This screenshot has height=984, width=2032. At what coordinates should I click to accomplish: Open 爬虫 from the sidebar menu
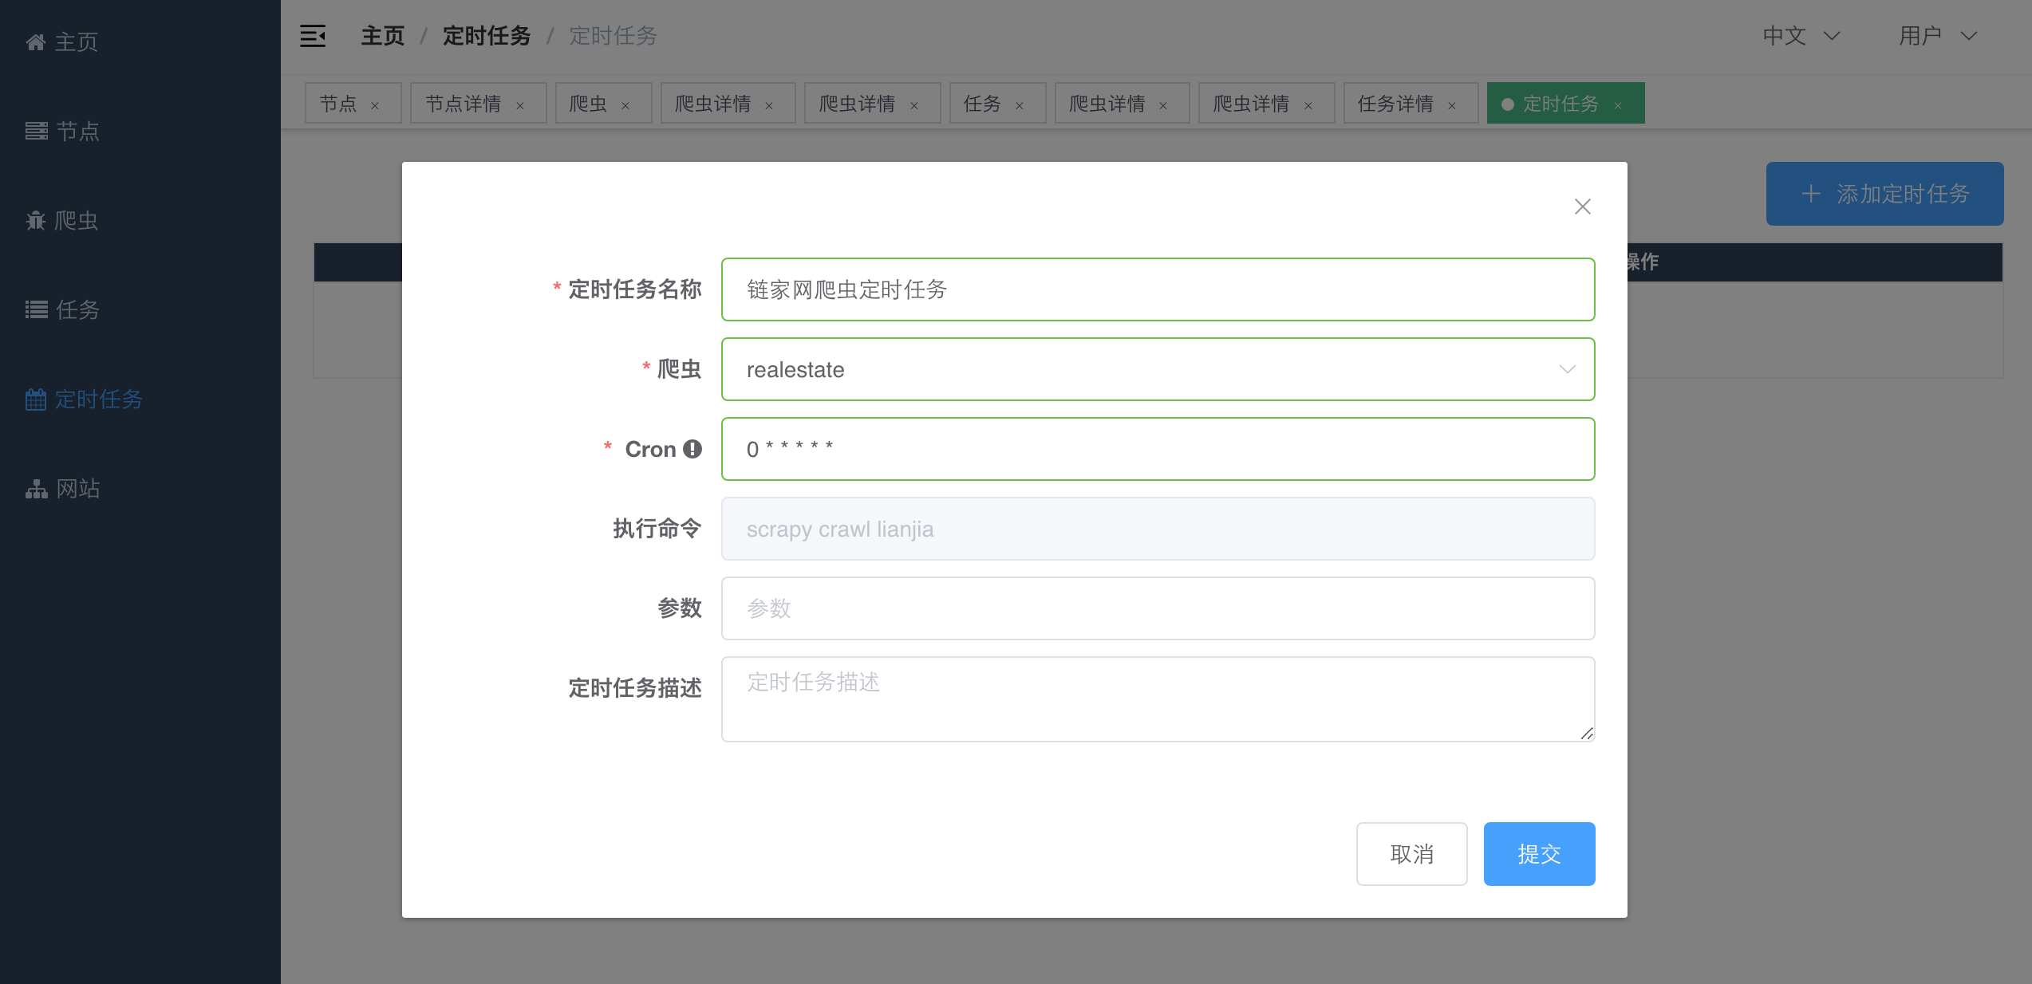pos(140,220)
